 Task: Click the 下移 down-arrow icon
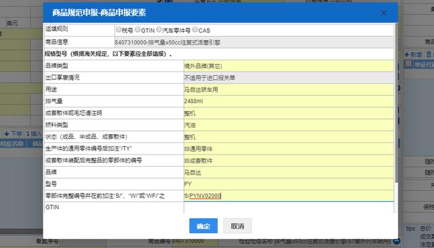pyautogui.click(x=7, y=133)
